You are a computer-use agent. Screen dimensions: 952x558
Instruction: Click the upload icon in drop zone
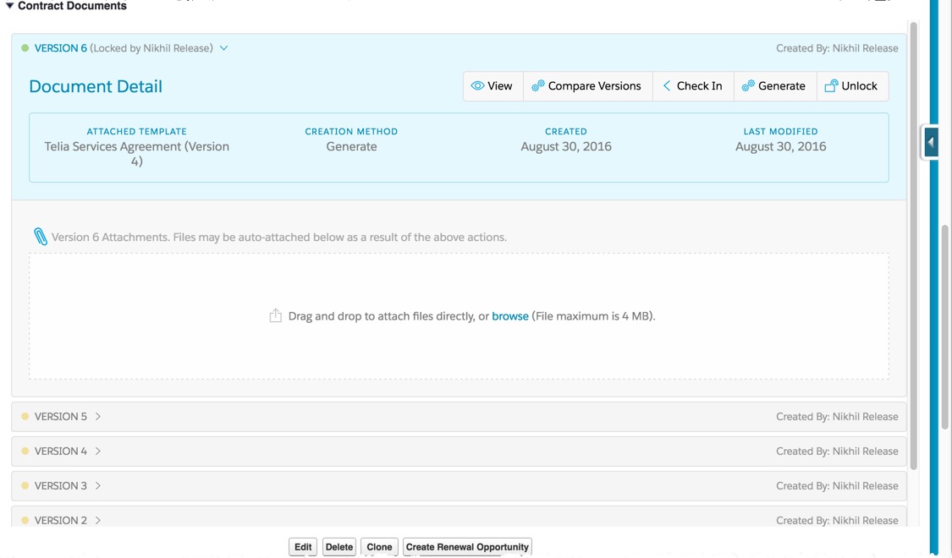pos(276,315)
